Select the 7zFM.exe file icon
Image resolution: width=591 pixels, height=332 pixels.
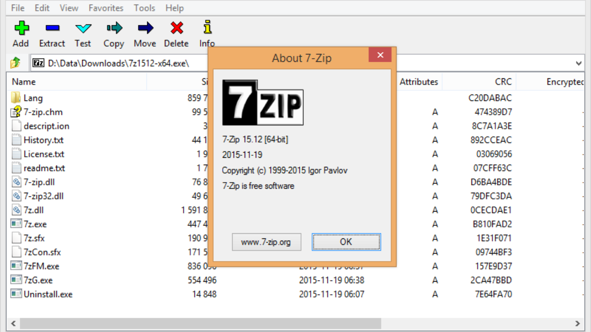[16, 266]
